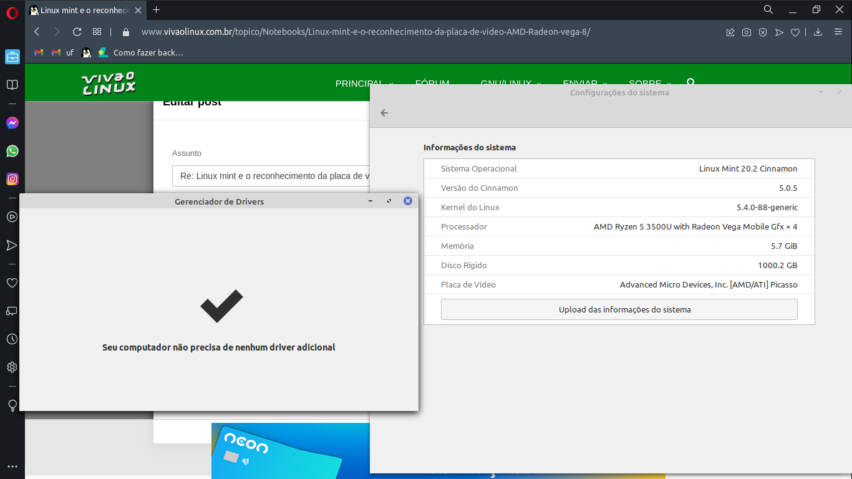852x479 pixels.
Task: Open the ENVIAR site menu
Action: (585, 84)
